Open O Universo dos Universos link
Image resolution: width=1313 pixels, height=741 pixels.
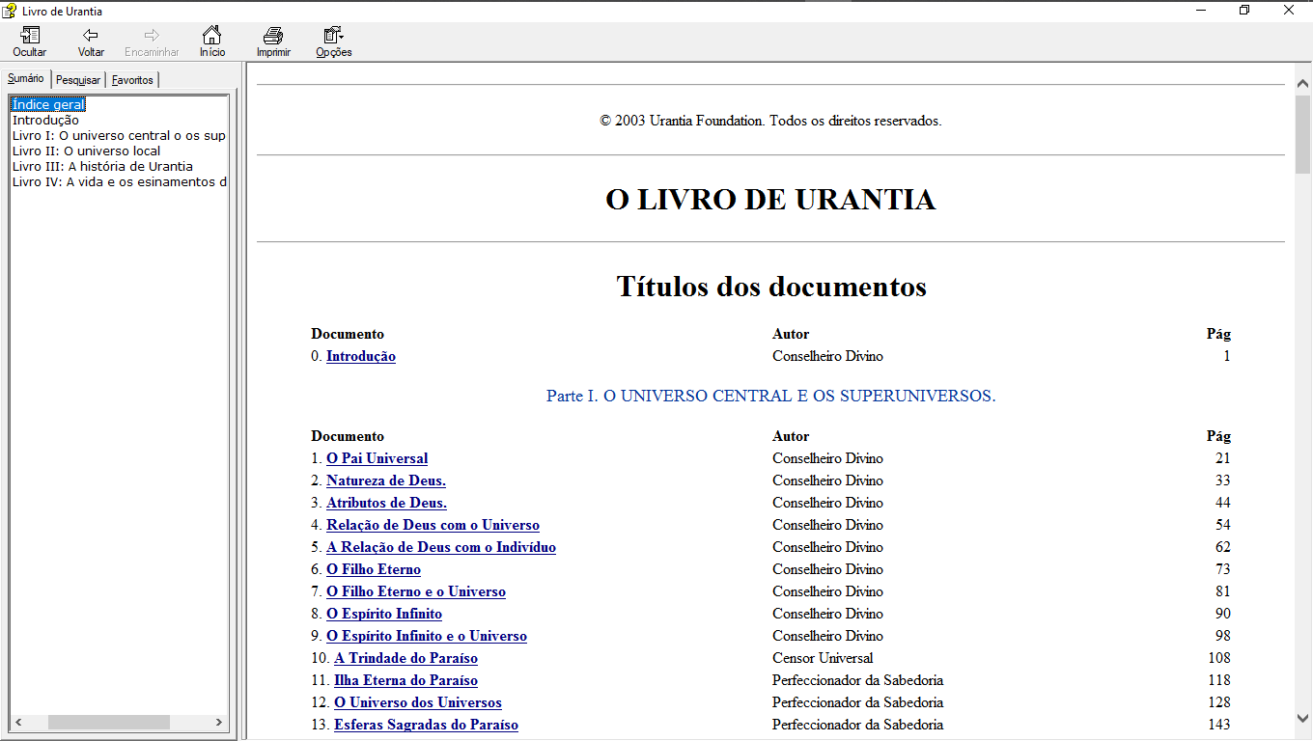point(418,702)
